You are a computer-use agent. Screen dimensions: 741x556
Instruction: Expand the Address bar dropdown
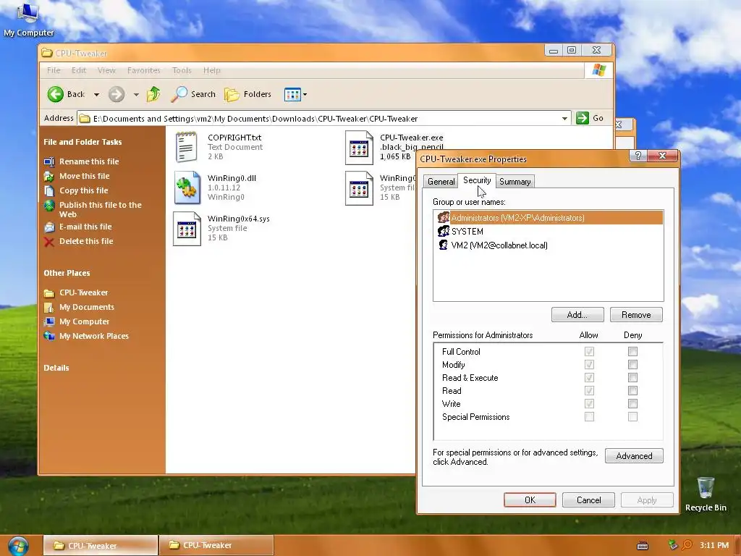click(x=564, y=119)
